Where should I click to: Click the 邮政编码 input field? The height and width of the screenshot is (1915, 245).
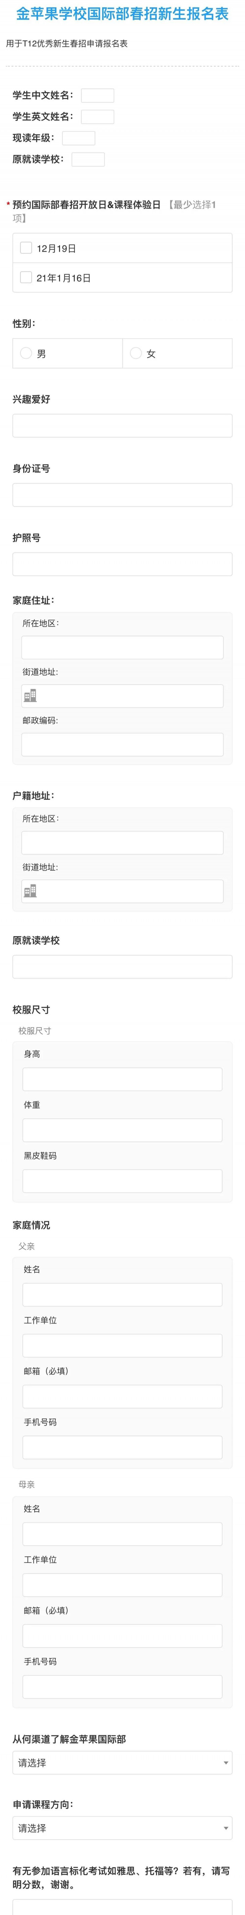[x=123, y=744]
